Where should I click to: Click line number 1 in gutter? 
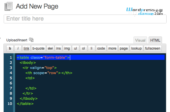tap(11, 57)
